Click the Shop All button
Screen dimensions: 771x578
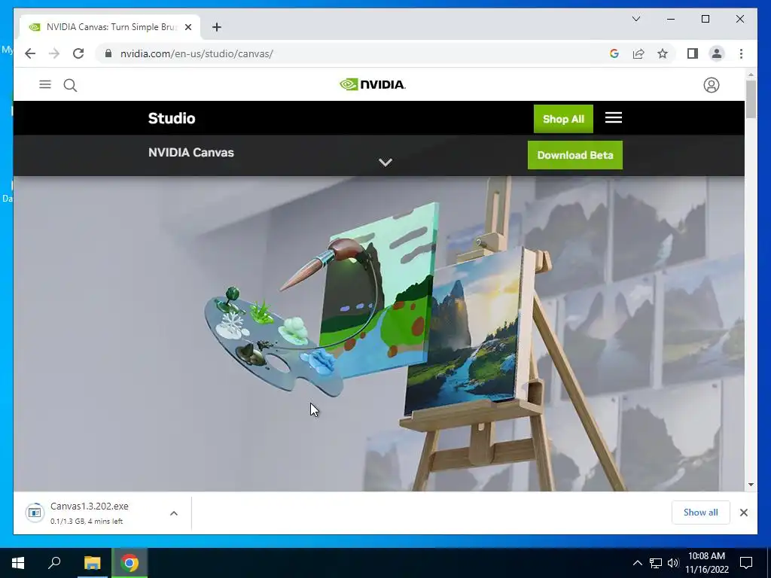[563, 119]
